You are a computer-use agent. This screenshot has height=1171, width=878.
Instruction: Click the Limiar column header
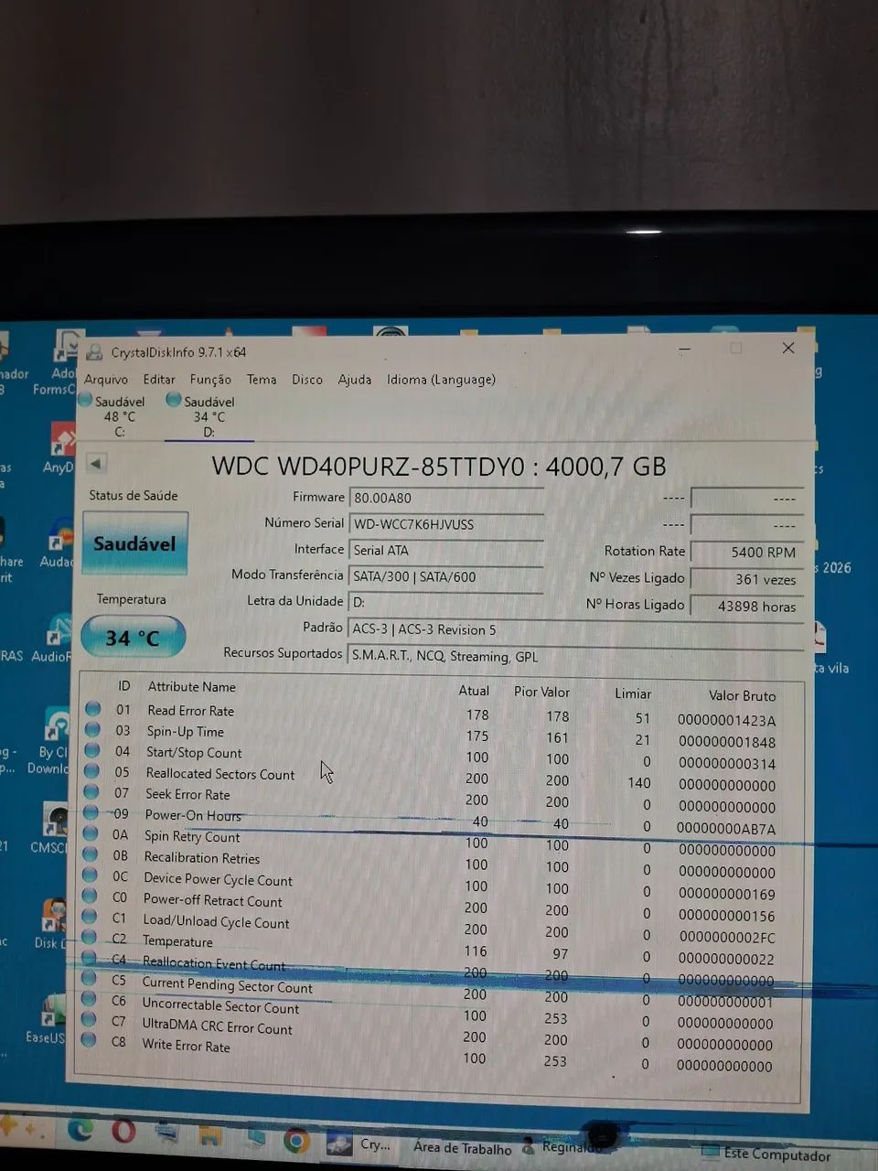click(x=633, y=693)
